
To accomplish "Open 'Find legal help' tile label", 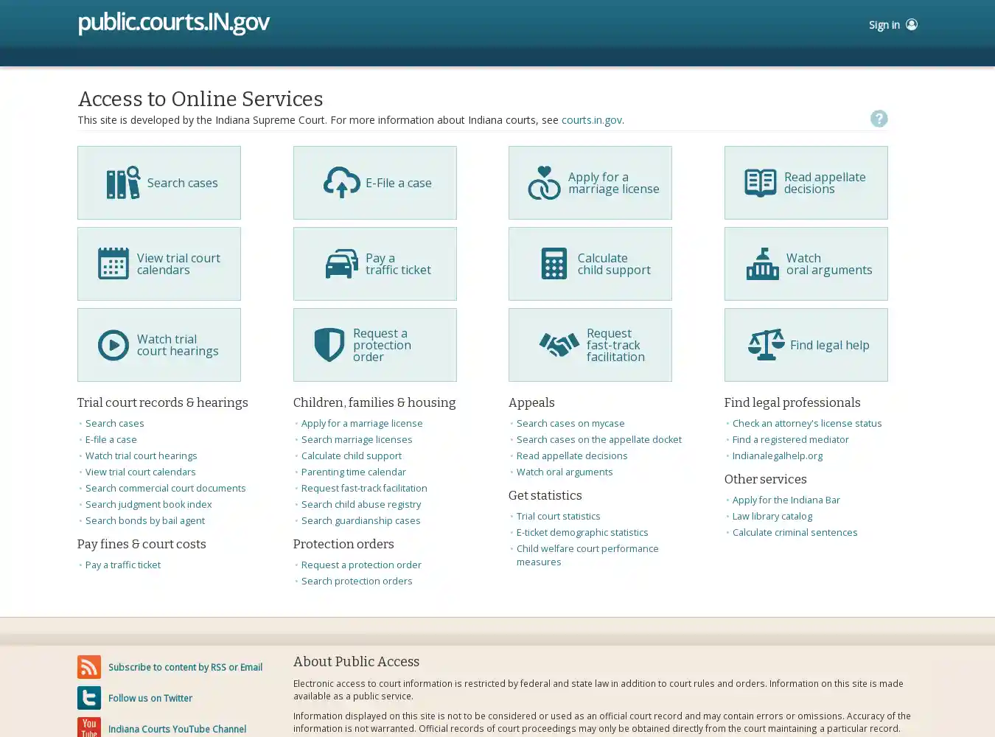I will tap(829, 345).
